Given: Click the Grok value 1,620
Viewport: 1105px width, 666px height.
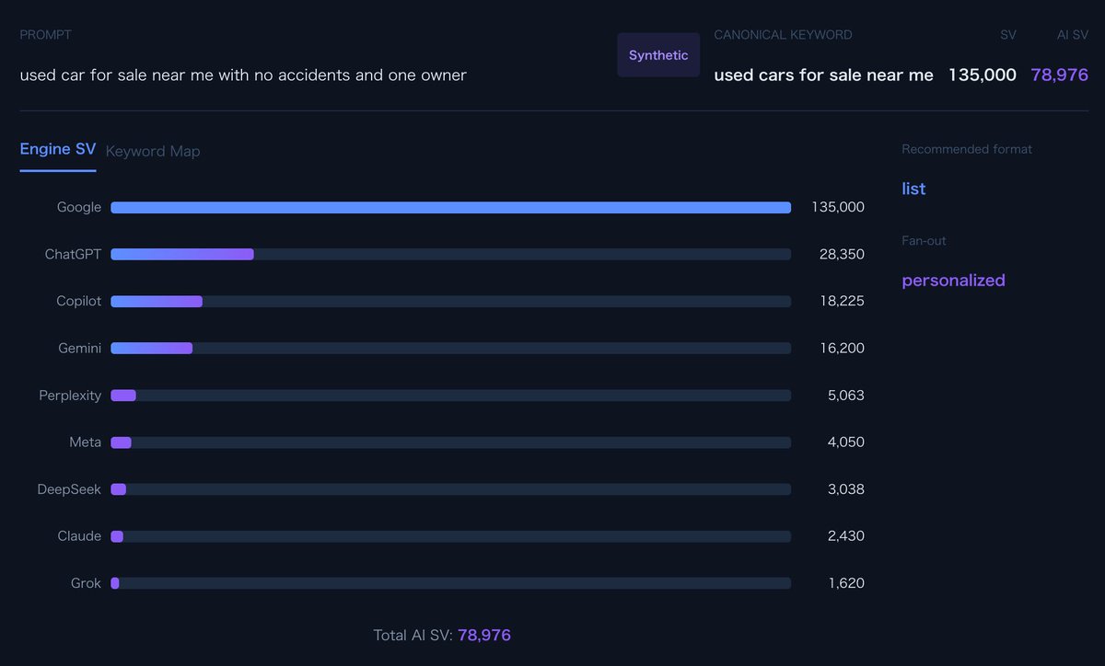Looking at the screenshot, I should 847,583.
